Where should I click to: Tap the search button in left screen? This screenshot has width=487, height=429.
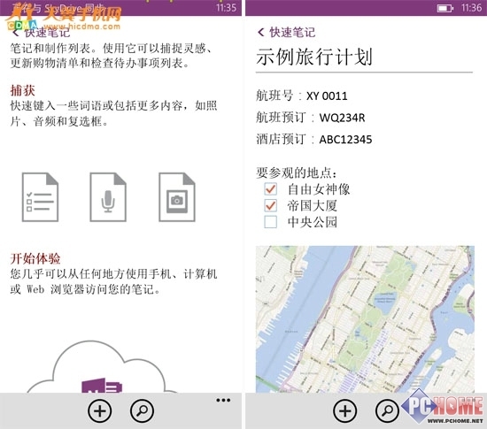click(142, 410)
